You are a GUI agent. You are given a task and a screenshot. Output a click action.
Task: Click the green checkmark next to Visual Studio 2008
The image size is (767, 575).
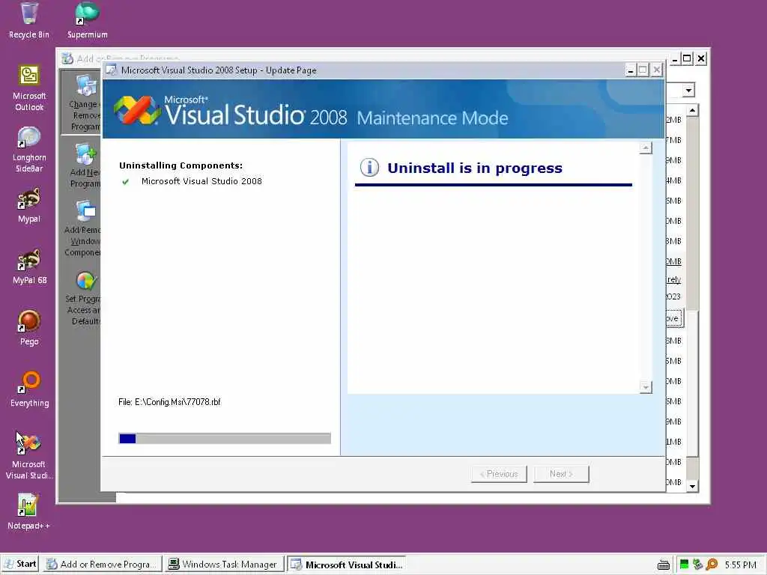126,181
